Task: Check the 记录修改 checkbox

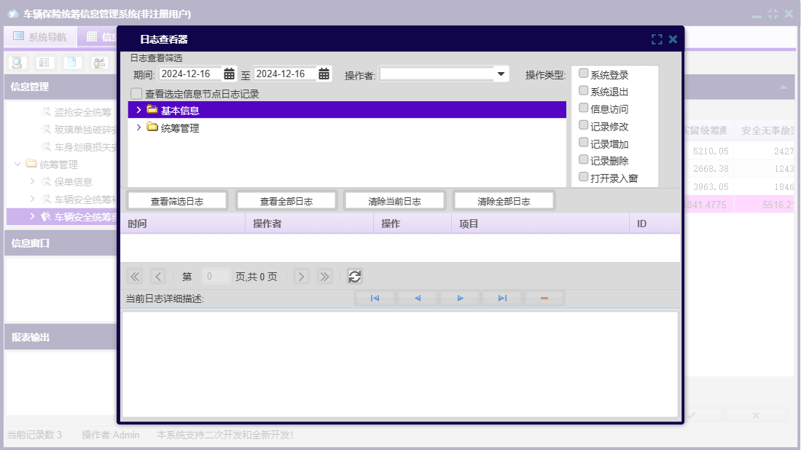Action: 583,125
